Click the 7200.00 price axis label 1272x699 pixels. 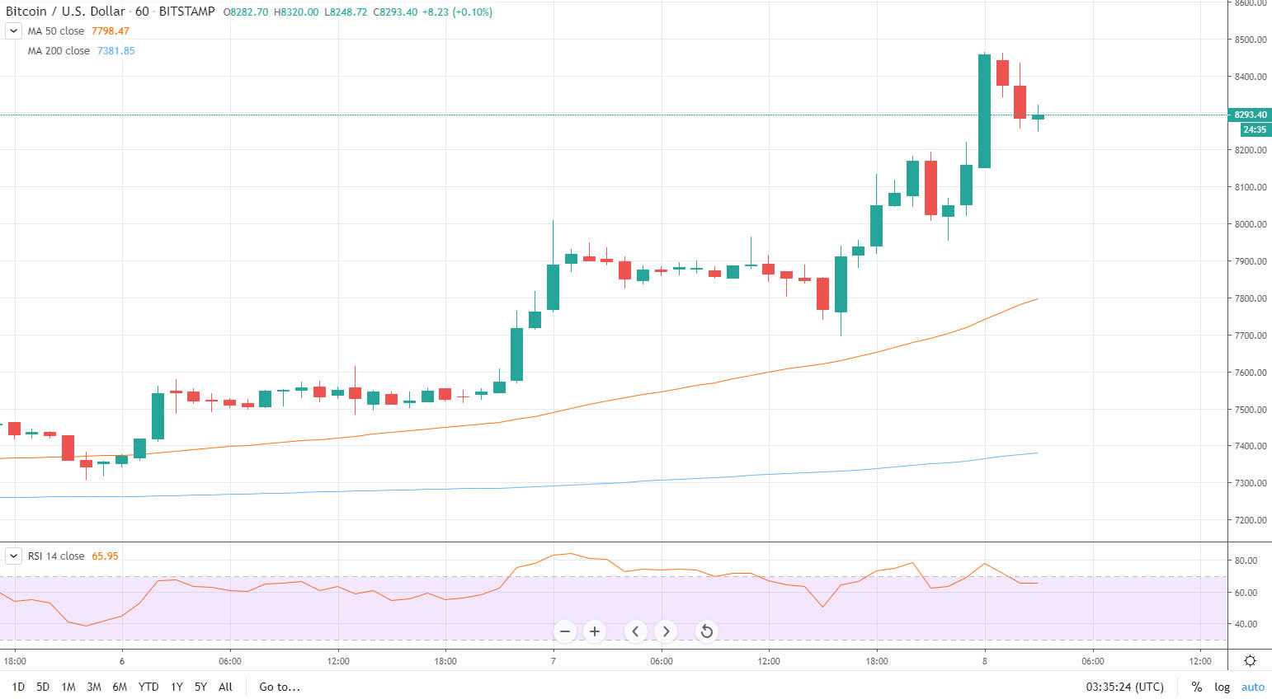[1251, 520]
